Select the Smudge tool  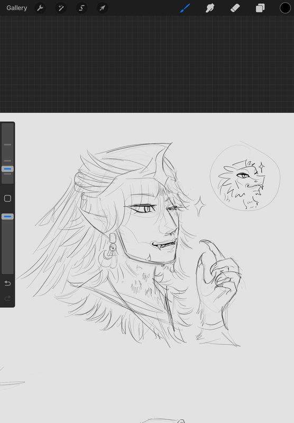tap(210, 8)
